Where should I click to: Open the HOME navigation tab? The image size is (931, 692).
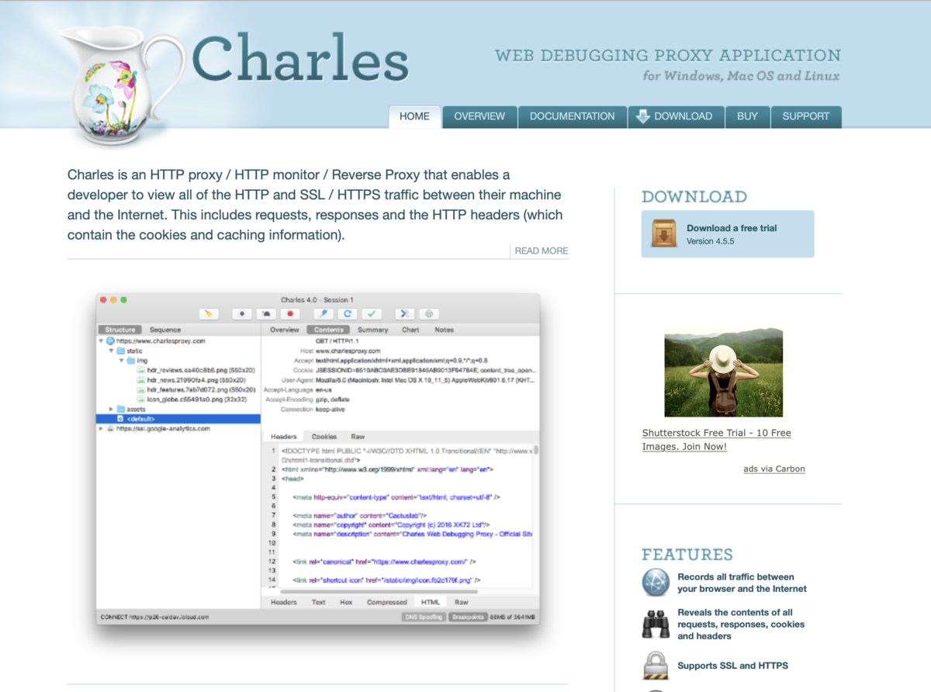414,116
